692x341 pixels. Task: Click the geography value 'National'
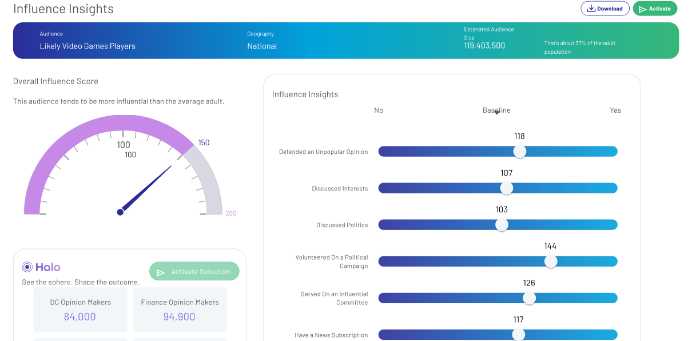pyautogui.click(x=262, y=46)
